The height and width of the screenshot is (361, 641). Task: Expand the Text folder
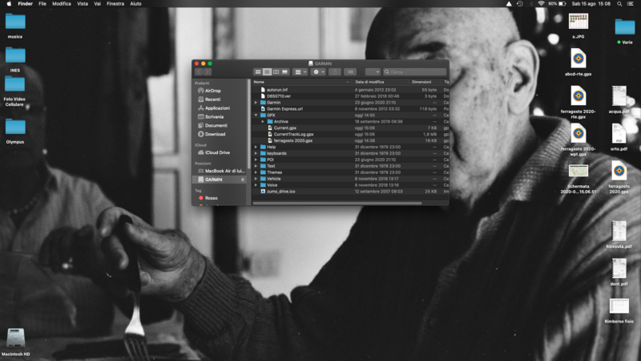tap(256, 166)
